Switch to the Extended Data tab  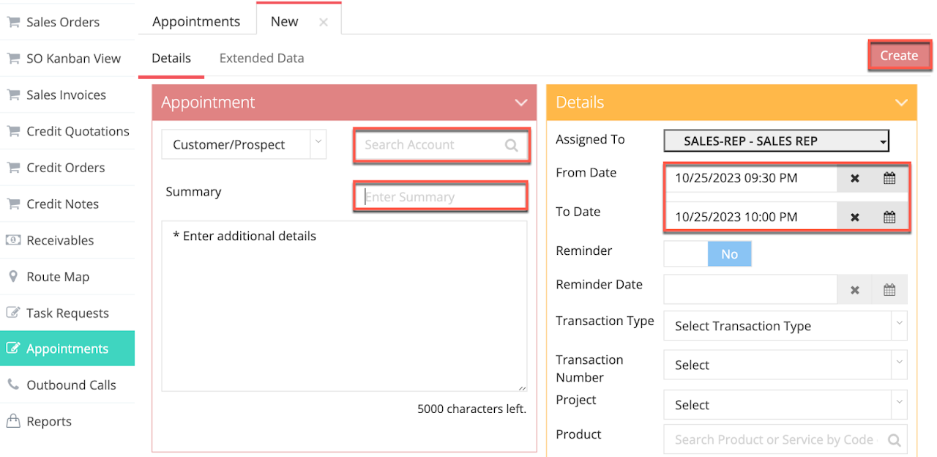click(261, 59)
